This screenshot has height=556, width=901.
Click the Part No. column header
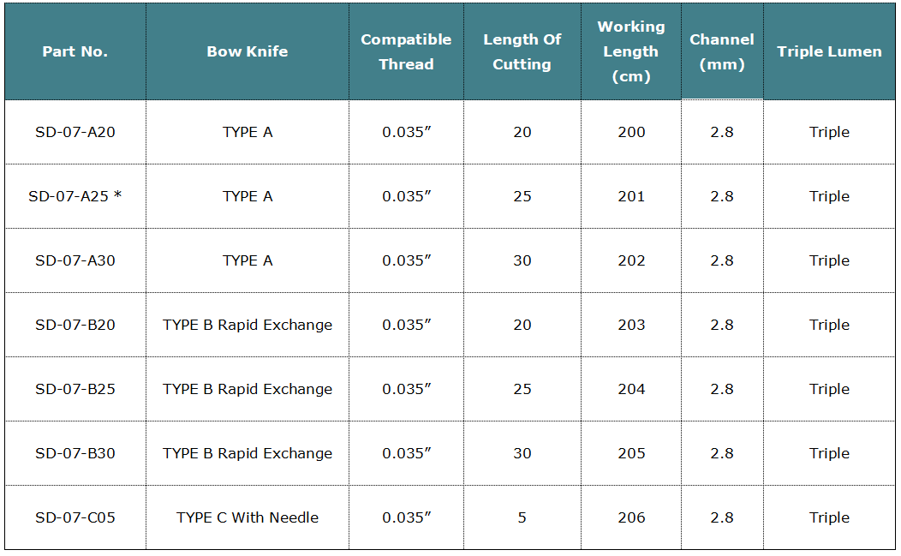click(x=75, y=51)
